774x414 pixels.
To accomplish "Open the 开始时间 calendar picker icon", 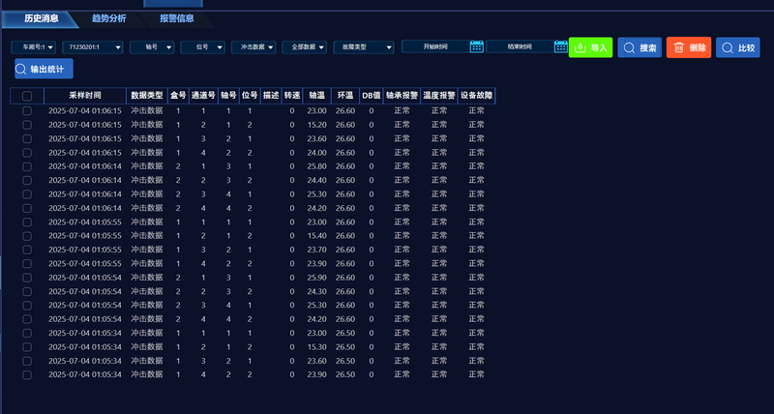I will point(476,46).
